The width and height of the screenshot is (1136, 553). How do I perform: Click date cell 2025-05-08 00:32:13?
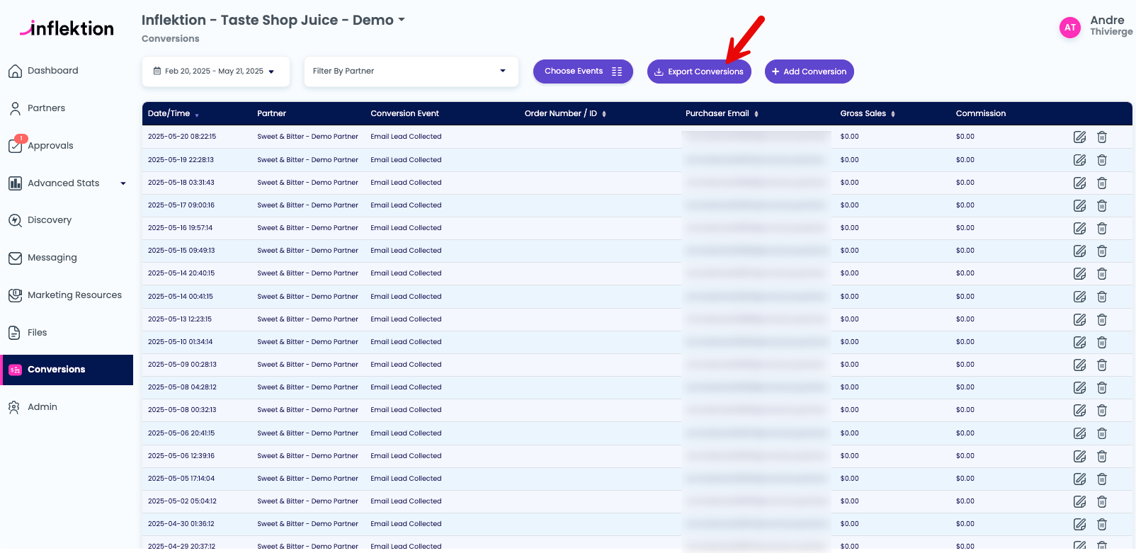(182, 410)
